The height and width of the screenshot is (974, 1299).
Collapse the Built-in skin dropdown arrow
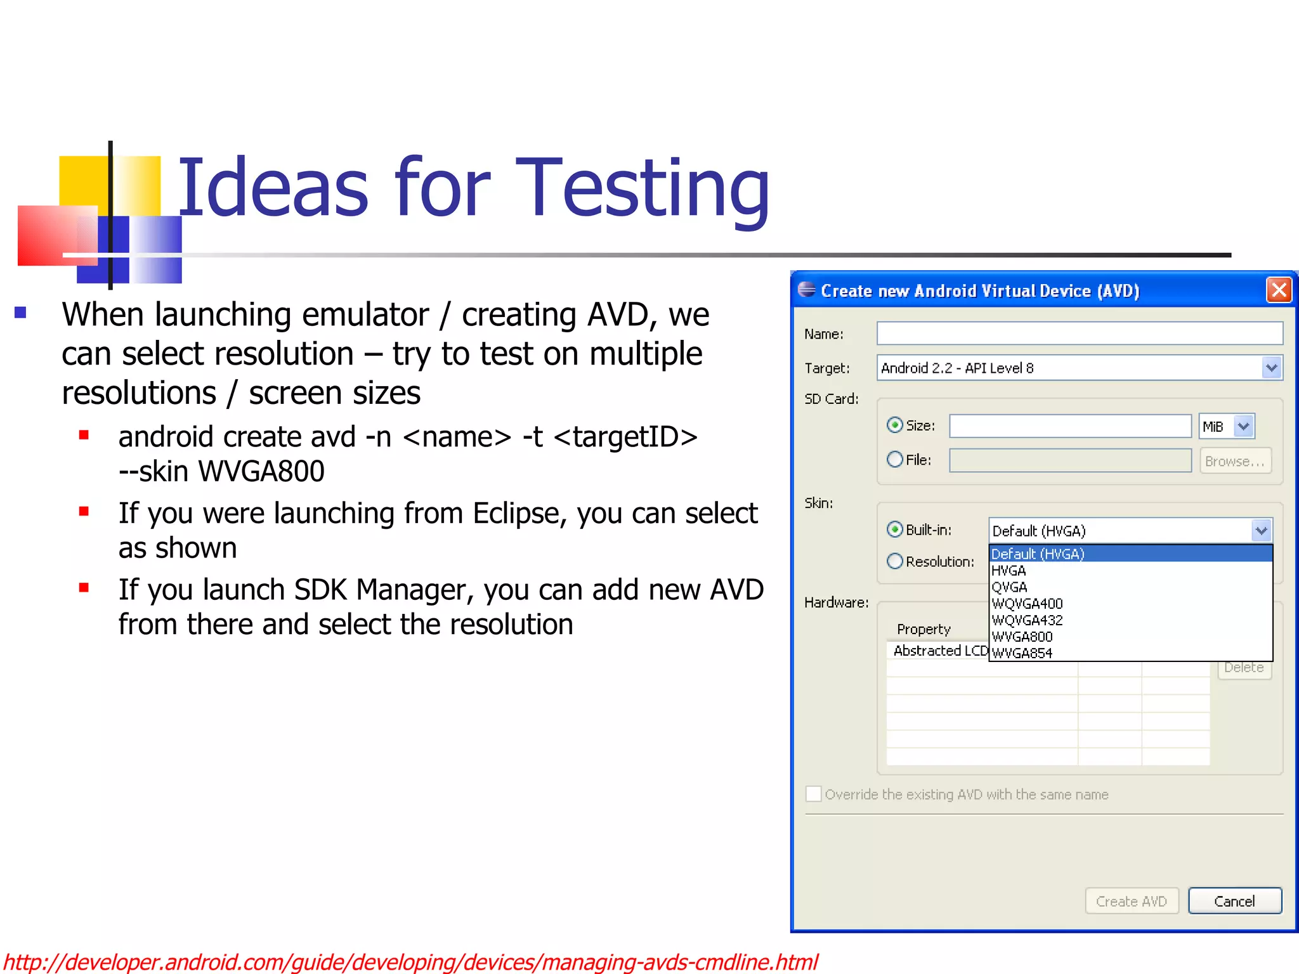[1261, 531]
